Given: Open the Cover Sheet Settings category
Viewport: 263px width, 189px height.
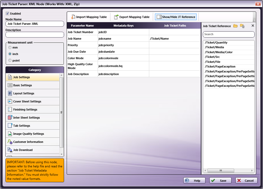Looking at the screenshot, I should [33, 101].
